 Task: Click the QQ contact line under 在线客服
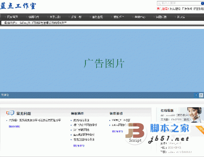175,115
